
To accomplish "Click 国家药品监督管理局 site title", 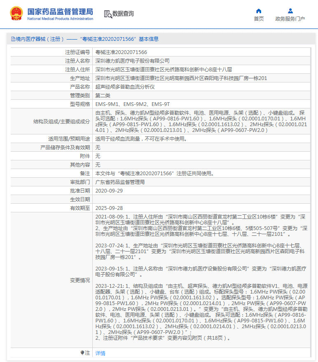I will (x=60, y=12).
